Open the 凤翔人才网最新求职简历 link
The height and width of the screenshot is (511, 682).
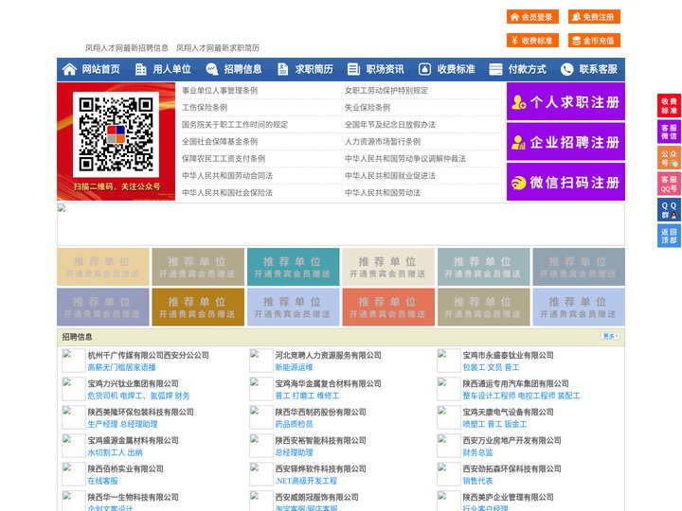tap(218, 48)
